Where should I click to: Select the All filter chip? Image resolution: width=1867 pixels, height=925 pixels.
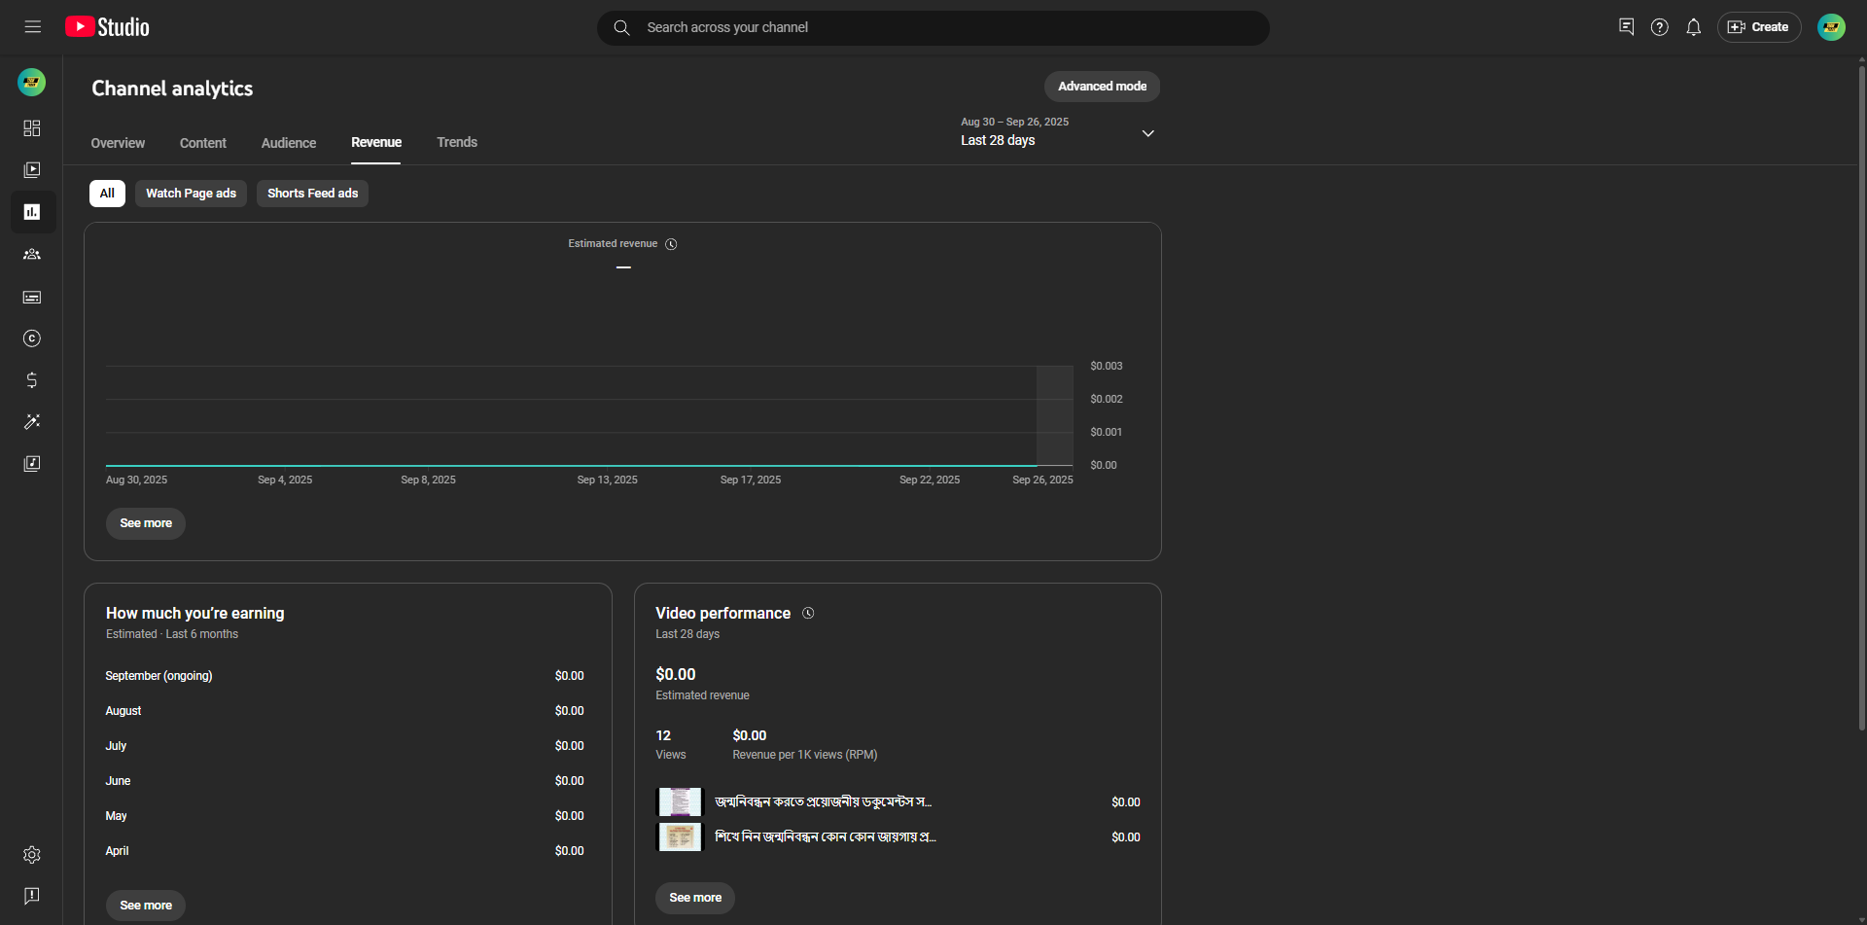pyautogui.click(x=107, y=194)
